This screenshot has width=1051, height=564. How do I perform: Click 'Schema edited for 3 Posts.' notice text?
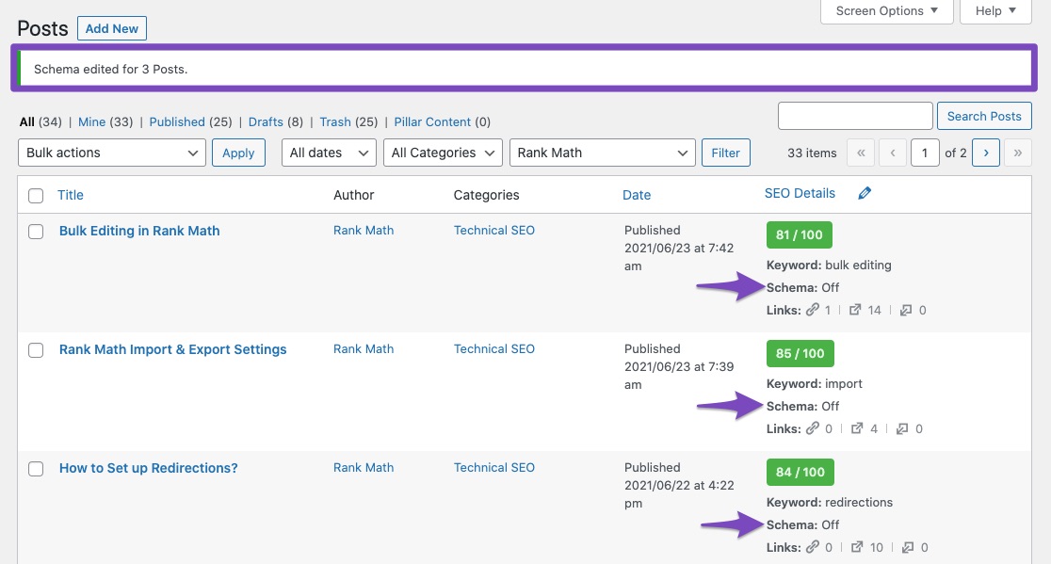(110, 69)
